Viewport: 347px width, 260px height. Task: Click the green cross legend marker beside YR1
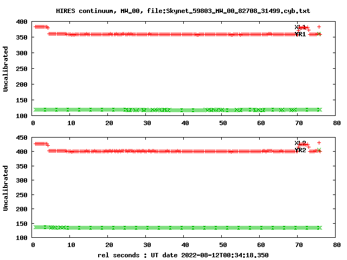pos(319,34)
